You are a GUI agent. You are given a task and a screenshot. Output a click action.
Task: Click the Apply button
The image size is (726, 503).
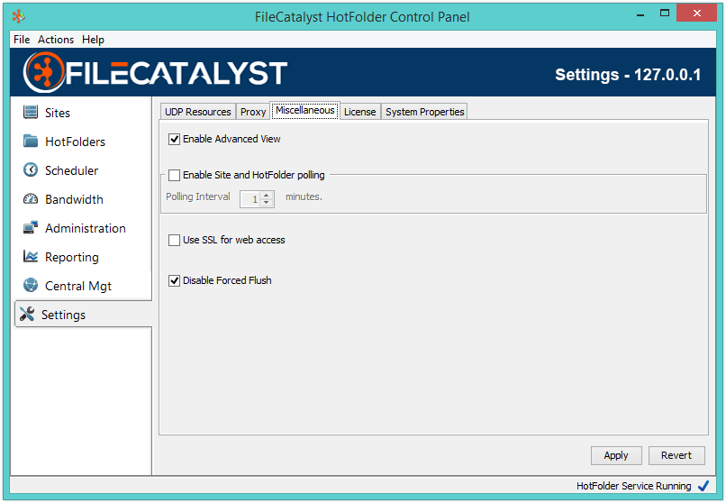coord(616,455)
